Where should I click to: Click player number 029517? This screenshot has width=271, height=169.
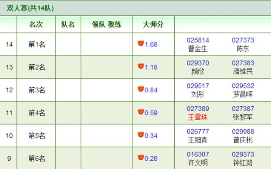click(x=198, y=86)
